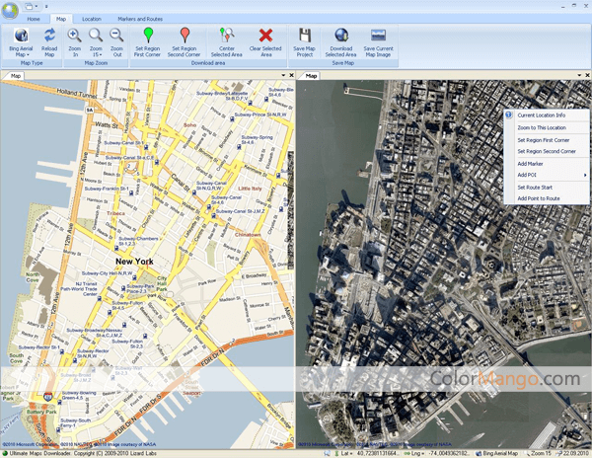592x458 pixels.
Task: Click Subway-Spring St-4,6 station marker
Action: pyautogui.click(x=239, y=147)
